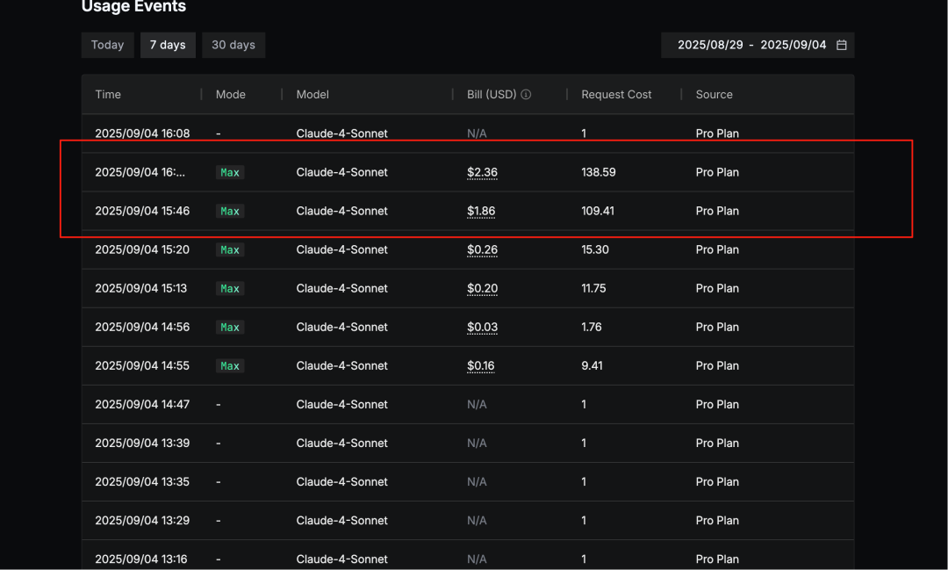The height and width of the screenshot is (570, 948).
Task: Click the info icon beside Bill (USD)
Action: click(527, 95)
